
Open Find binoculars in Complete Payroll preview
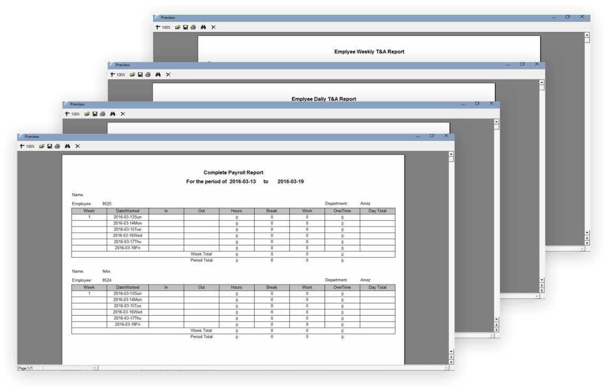(x=67, y=146)
